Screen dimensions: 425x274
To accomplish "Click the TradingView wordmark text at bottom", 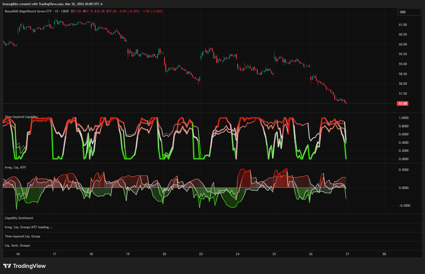I will coord(29,266).
